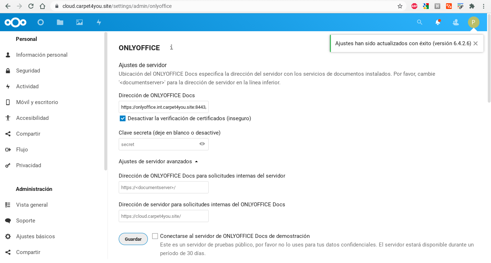Click the cloud.carpet4you.site server address field

click(164, 216)
